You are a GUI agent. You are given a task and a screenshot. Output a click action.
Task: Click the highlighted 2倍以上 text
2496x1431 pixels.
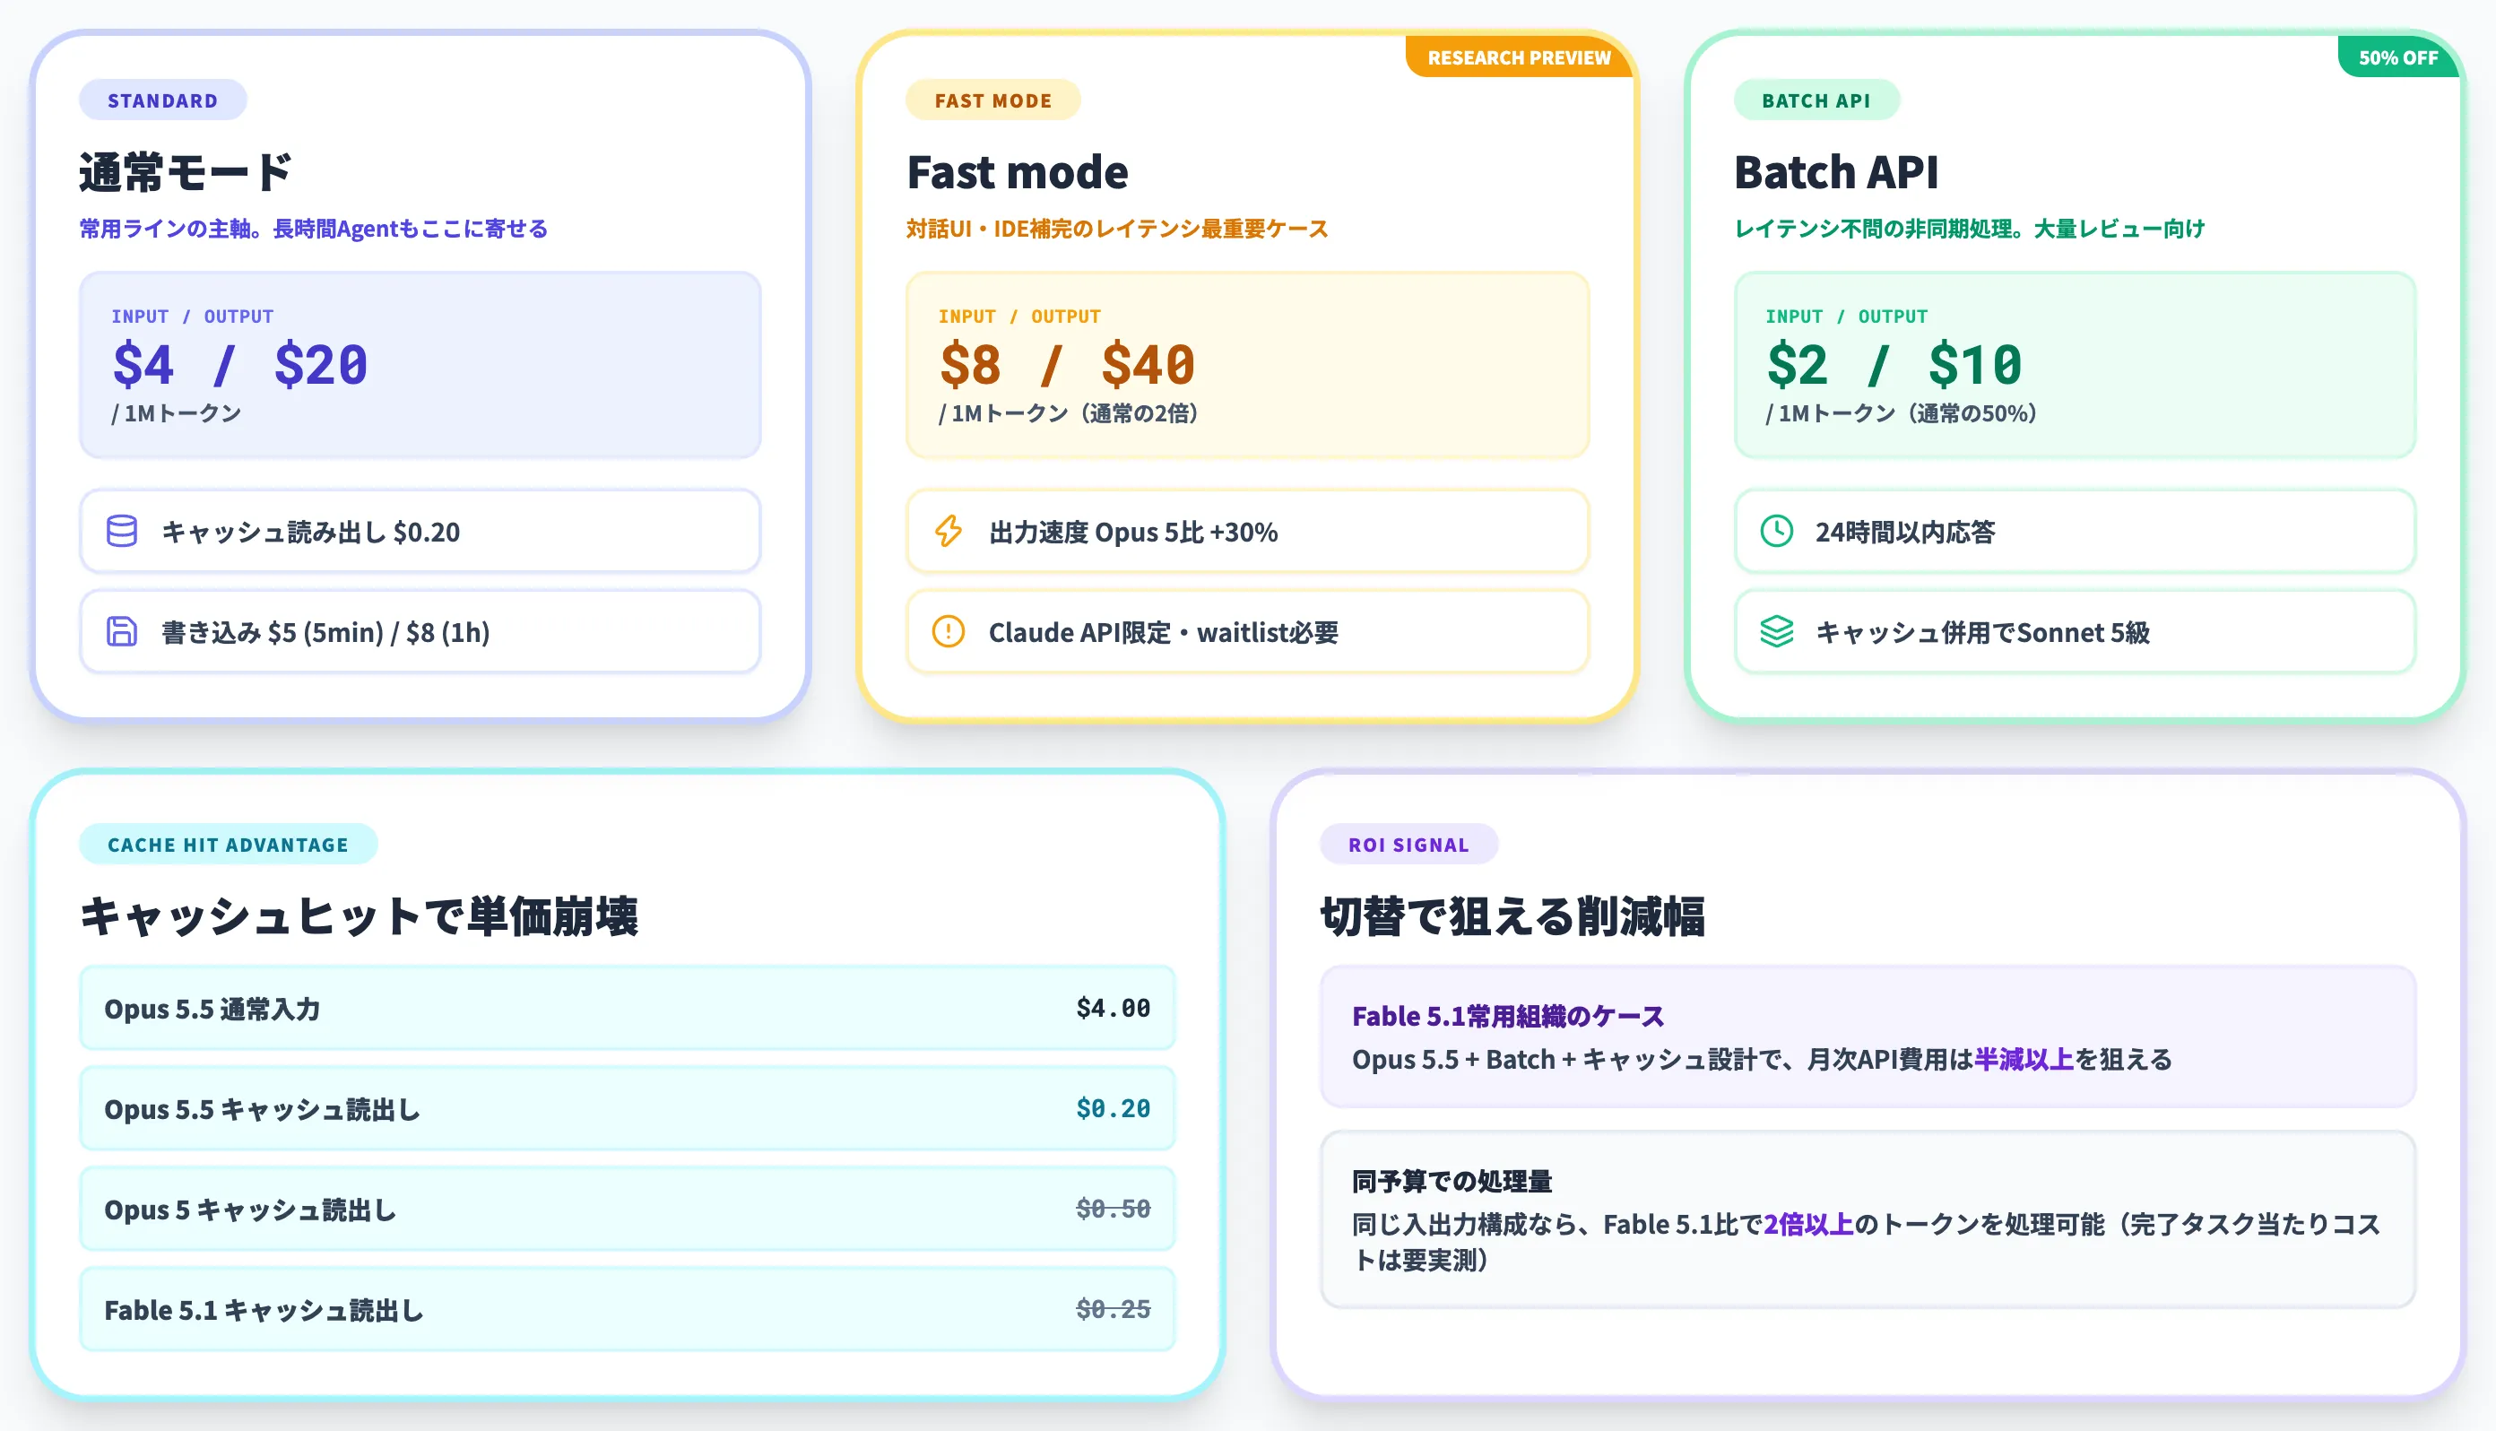1808,1224
